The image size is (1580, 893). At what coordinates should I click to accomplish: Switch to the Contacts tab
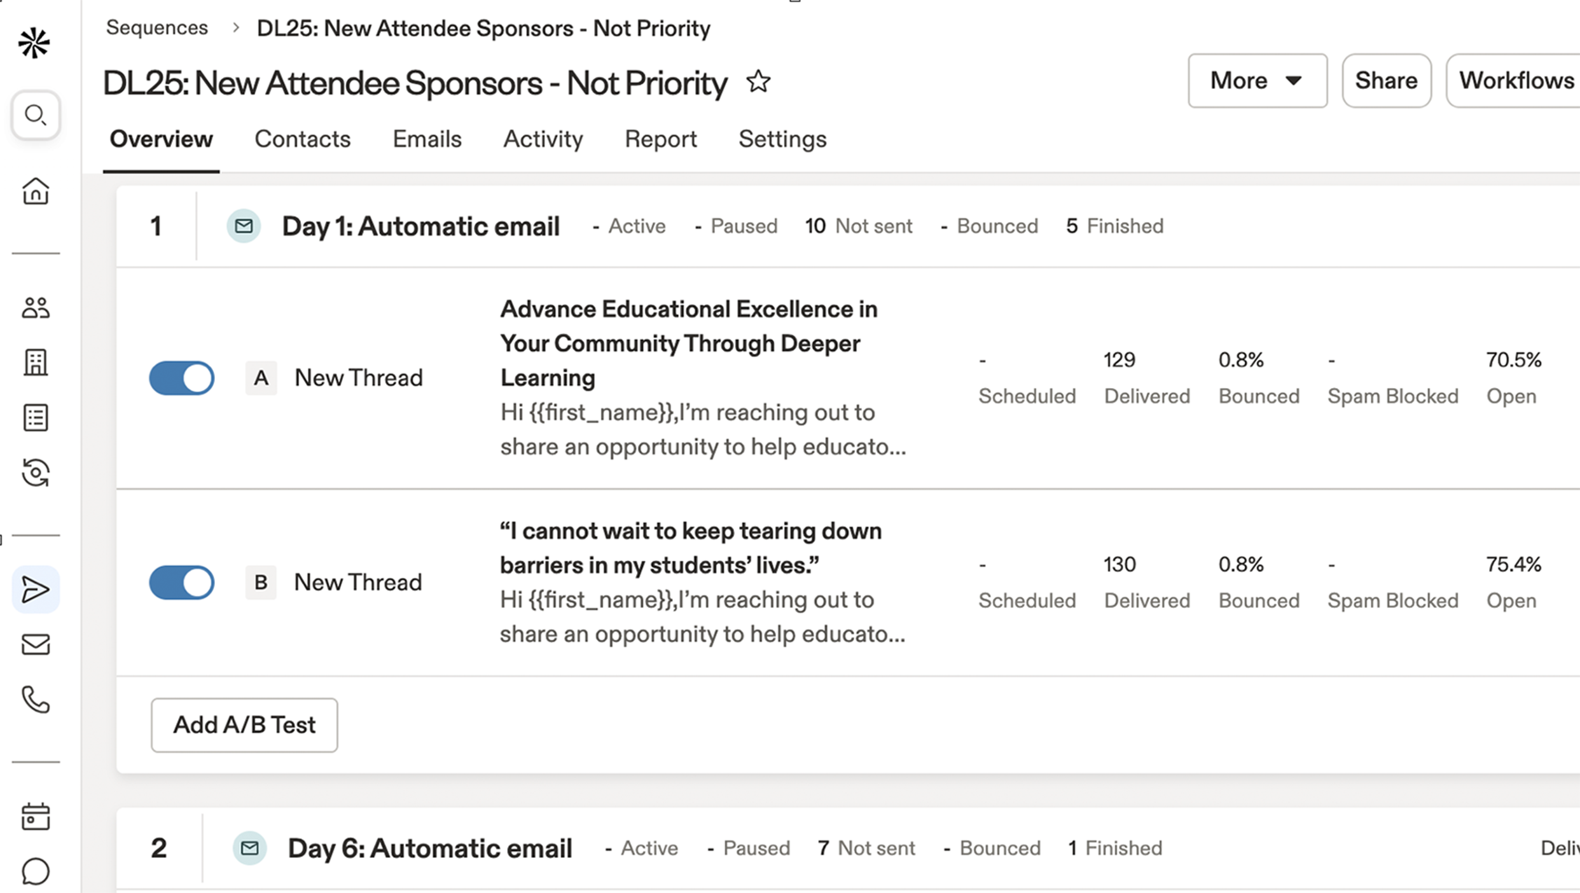point(302,139)
